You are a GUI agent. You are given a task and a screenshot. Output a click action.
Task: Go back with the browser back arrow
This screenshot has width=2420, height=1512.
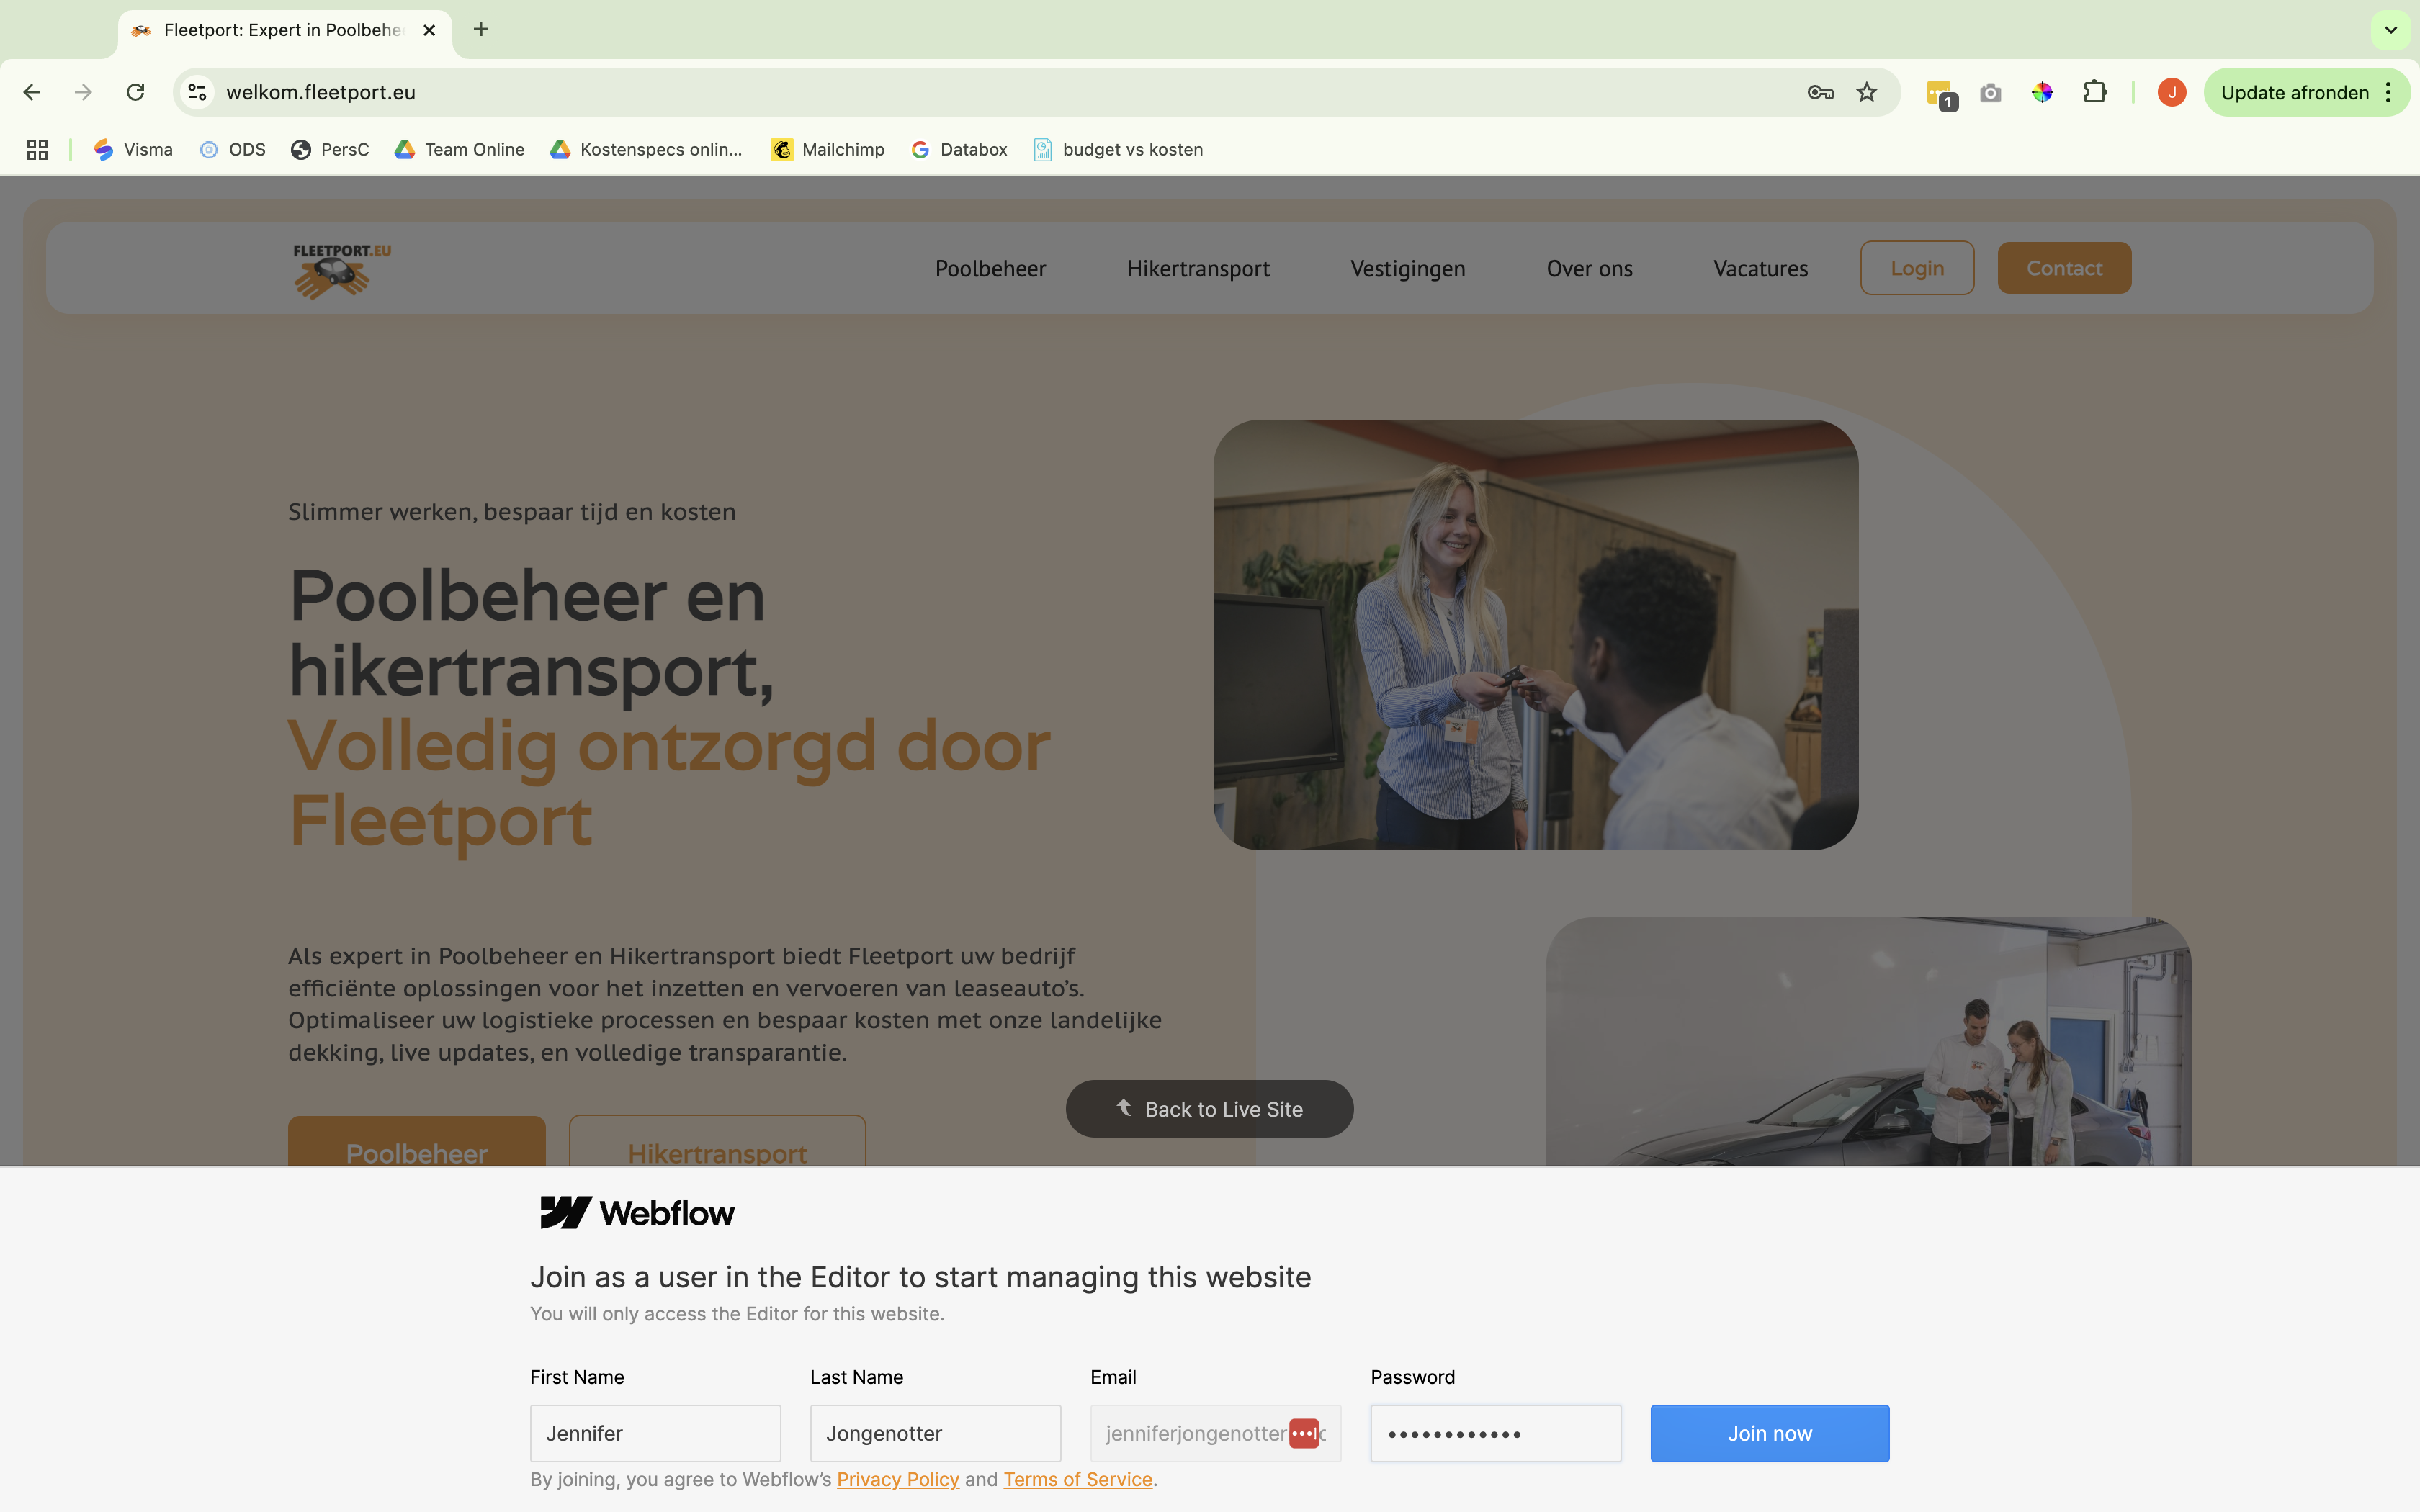tap(32, 92)
